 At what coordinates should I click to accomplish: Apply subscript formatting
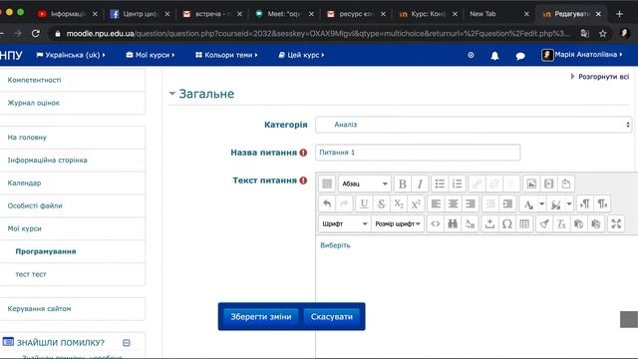[399, 203]
